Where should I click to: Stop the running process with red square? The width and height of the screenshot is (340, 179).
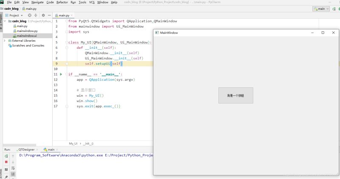coord(6,162)
